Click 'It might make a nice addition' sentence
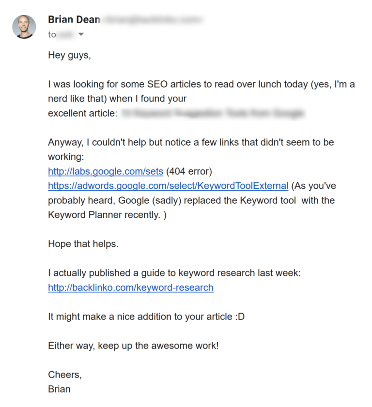The width and height of the screenshot is (372, 407). tap(146, 317)
